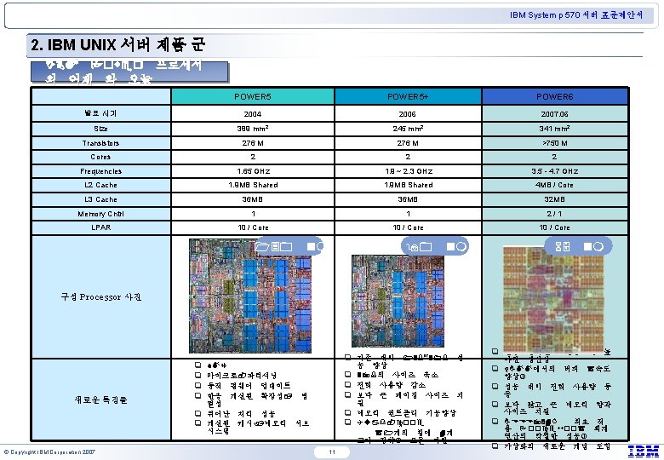Viewport: 664px width, 460px height.
Task: Click the 'Transistors' row label
Action: coord(100,143)
